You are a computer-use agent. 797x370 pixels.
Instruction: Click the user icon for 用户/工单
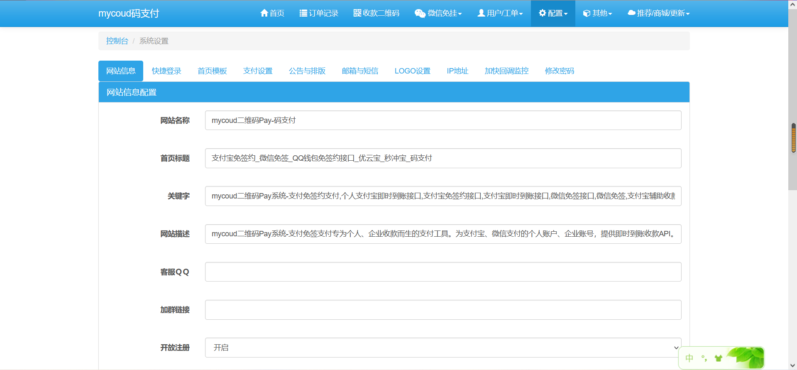click(481, 13)
